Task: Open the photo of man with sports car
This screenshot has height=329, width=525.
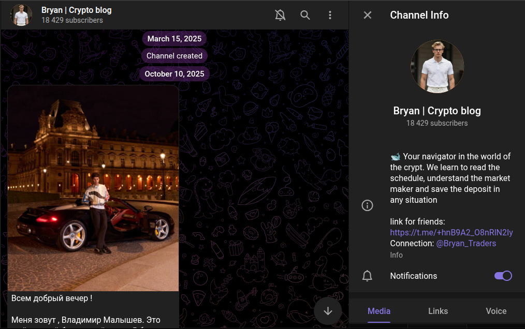Action: pos(93,188)
